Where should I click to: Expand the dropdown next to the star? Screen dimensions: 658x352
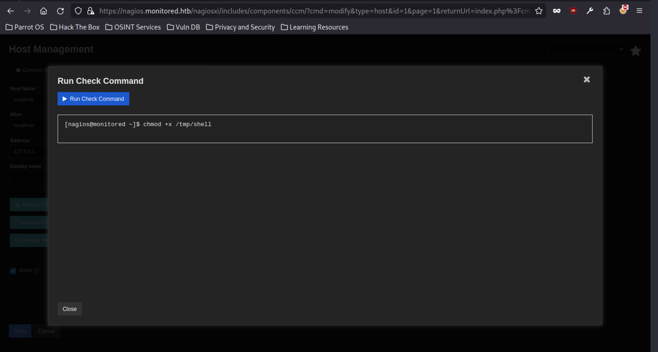586,49
